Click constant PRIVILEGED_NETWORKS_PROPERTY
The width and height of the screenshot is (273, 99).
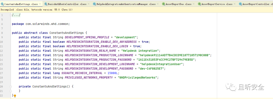coord(89,78)
